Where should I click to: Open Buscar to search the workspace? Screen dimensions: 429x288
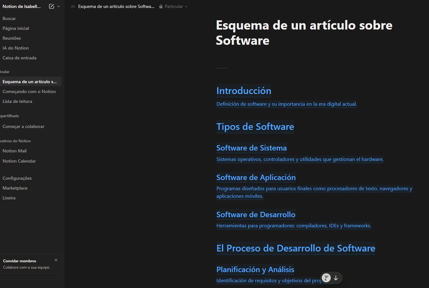click(x=9, y=18)
